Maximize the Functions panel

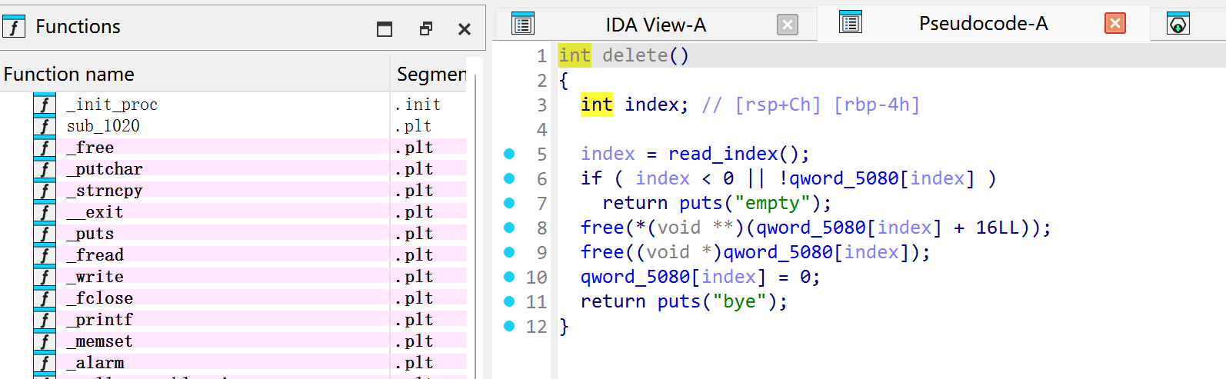point(385,29)
